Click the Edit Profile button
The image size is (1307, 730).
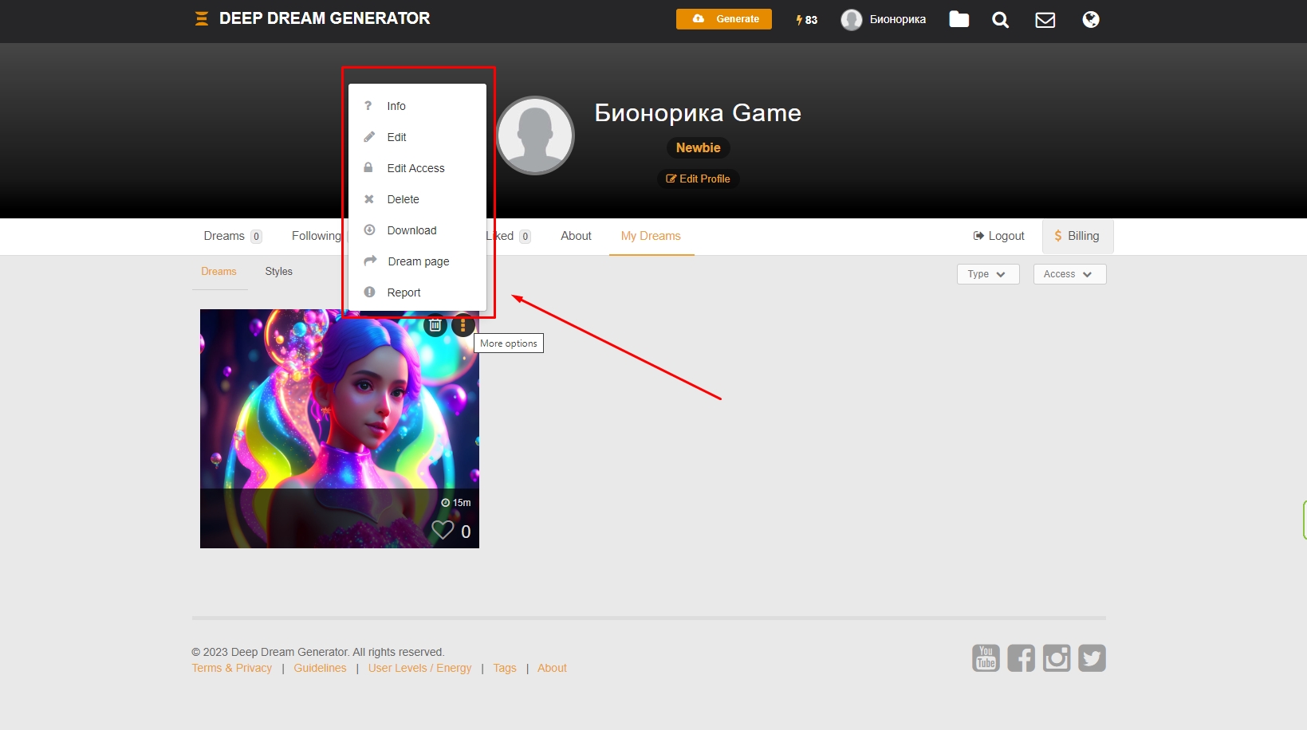point(699,179)
